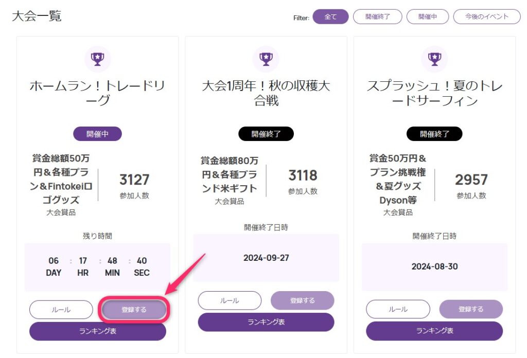The image size is (527, 358).
Task: Click trophy icon above 大会1周年！秋の収穫大合戦
Action: [266, 59]
